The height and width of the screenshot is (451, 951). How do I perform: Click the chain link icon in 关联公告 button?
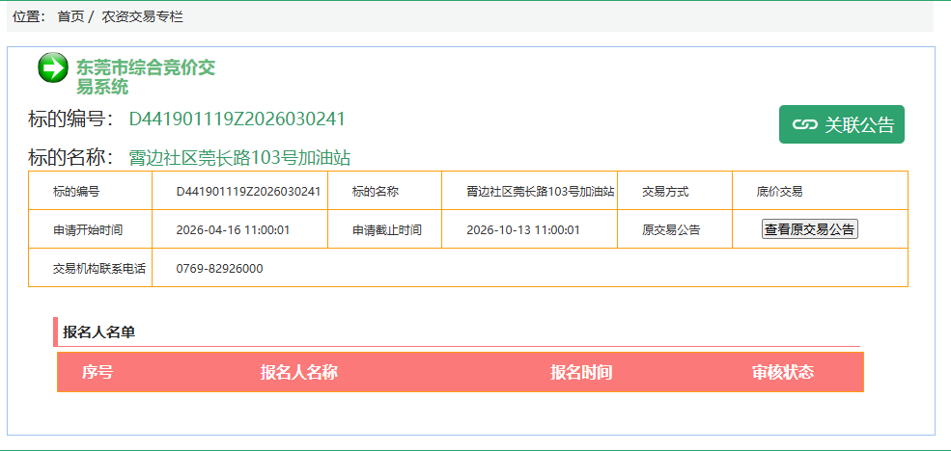[x=804, y=124]
